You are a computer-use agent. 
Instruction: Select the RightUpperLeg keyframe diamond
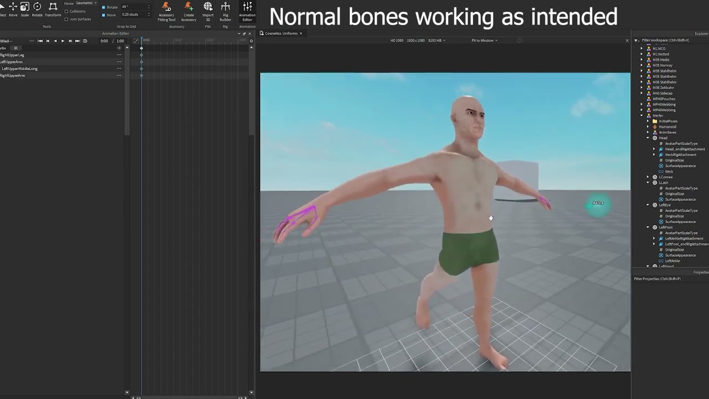[141, 55]
